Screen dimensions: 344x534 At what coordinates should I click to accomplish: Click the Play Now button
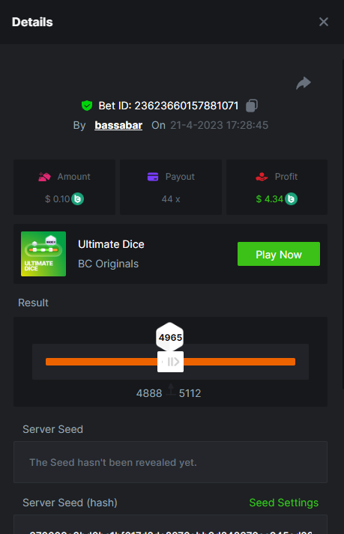[279, 254]
